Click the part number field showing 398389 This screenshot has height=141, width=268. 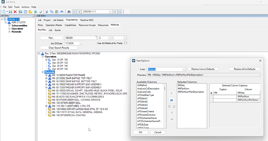[80, 38]
